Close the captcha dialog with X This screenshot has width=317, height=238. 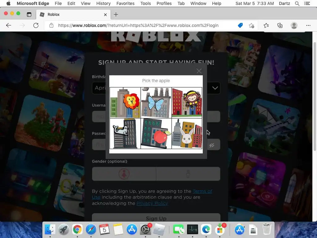(x=199, y=71)
